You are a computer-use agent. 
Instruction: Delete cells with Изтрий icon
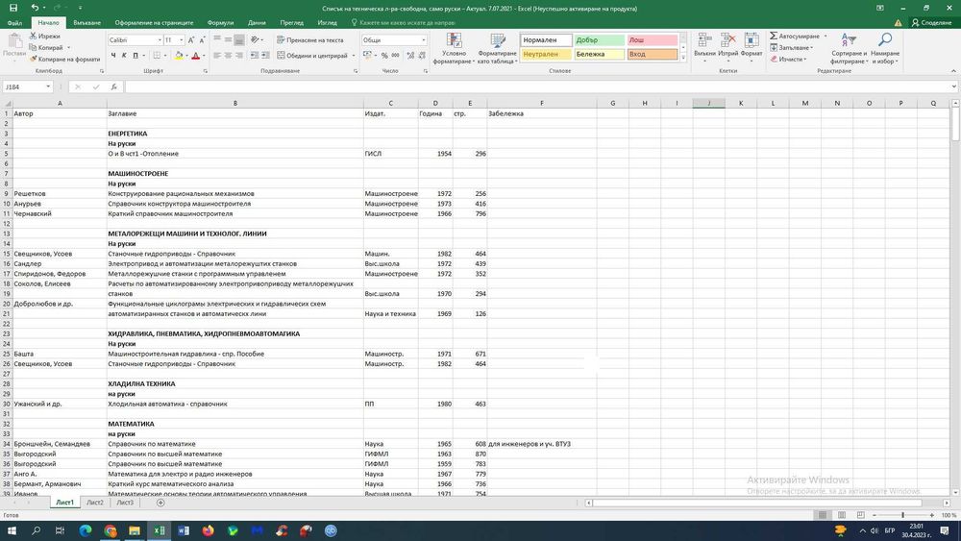728,45
